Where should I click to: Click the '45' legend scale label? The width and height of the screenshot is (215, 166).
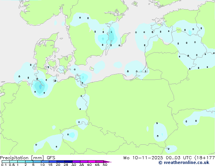click(97, 165)
